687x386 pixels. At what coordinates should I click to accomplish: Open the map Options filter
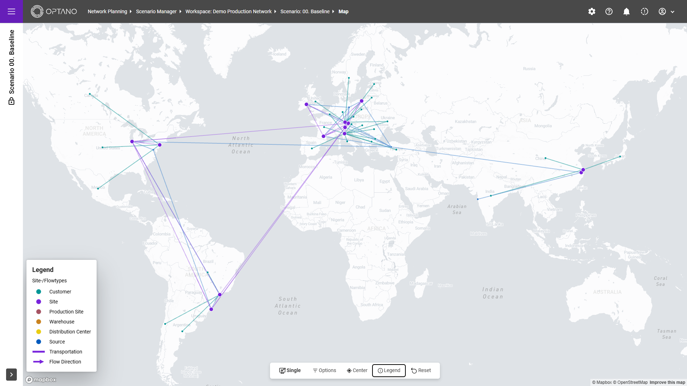pyautogui.click(x=325, y=371)
